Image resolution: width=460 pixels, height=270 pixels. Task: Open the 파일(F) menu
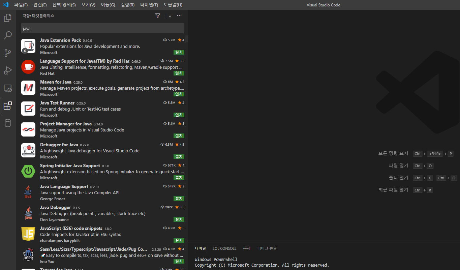[21, 5]
